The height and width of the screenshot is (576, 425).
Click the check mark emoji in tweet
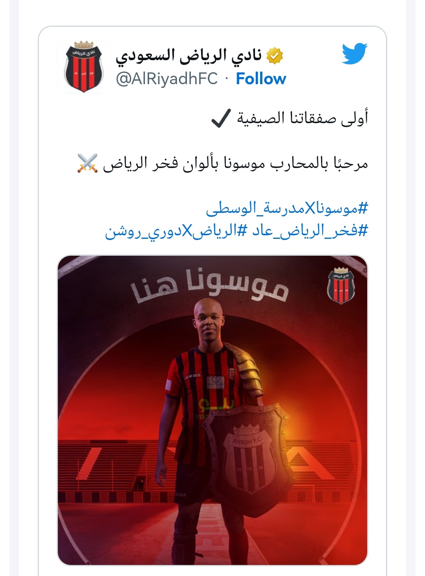220,118
